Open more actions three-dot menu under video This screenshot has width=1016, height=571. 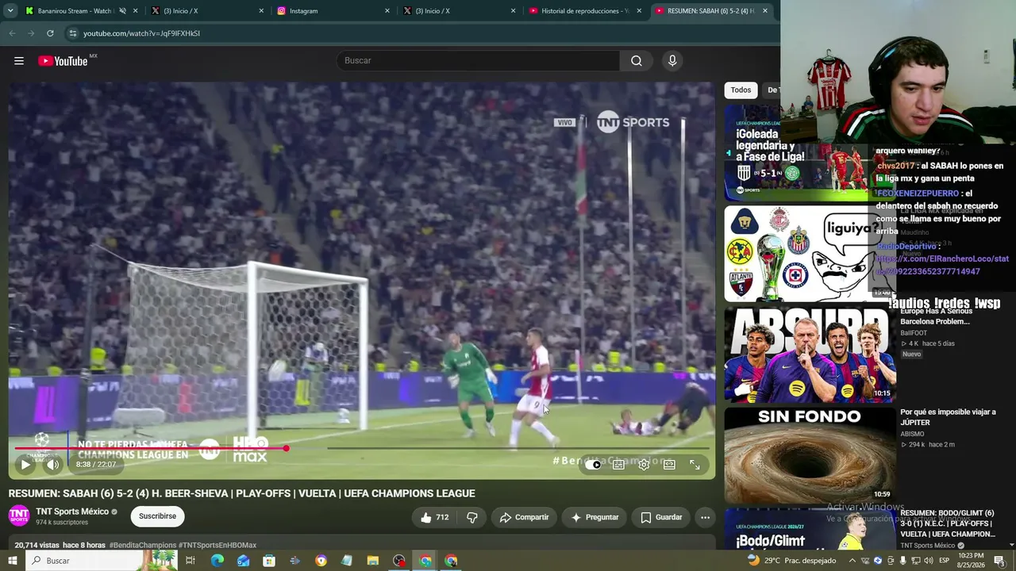[x=705, y=517]
